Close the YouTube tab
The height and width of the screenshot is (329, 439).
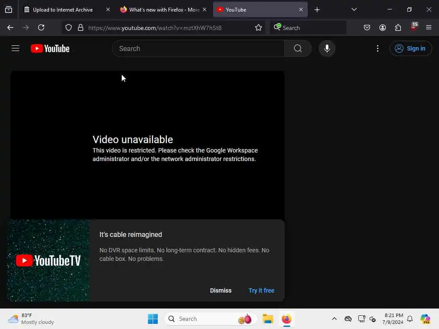click(x=301, y=9)
